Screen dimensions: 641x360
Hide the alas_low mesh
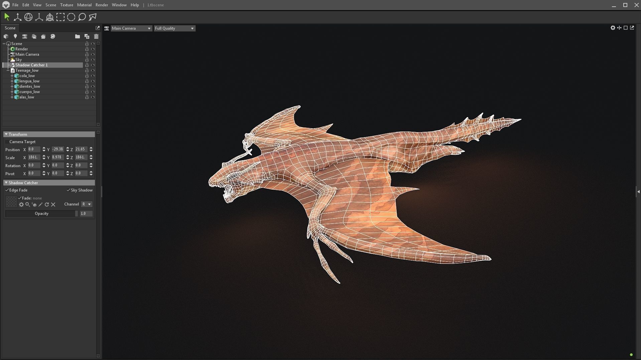(93, 97)
